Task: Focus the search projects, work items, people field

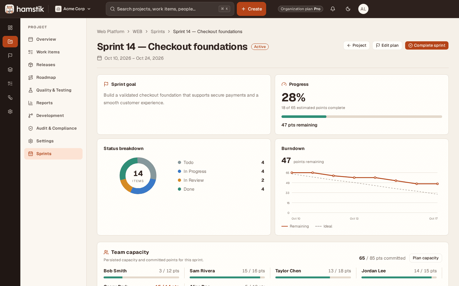Action: pyautogui.click(x=170, y=9)
